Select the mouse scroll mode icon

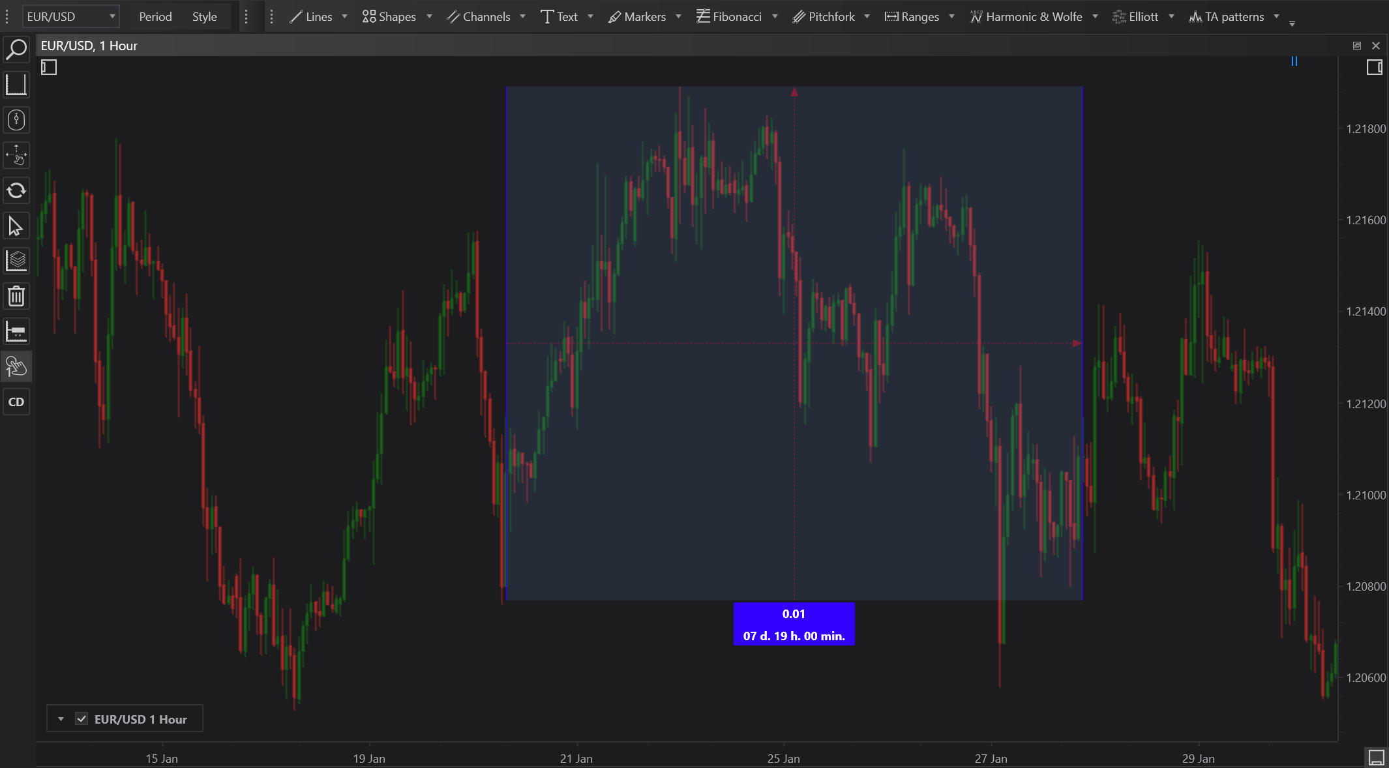click(x=16, y=120)
